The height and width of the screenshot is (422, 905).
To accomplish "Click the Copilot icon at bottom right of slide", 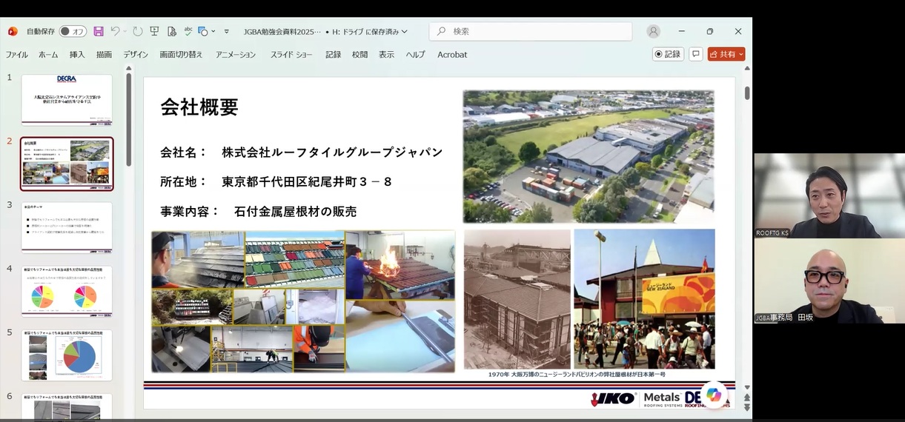I will (x=714, y=395).
